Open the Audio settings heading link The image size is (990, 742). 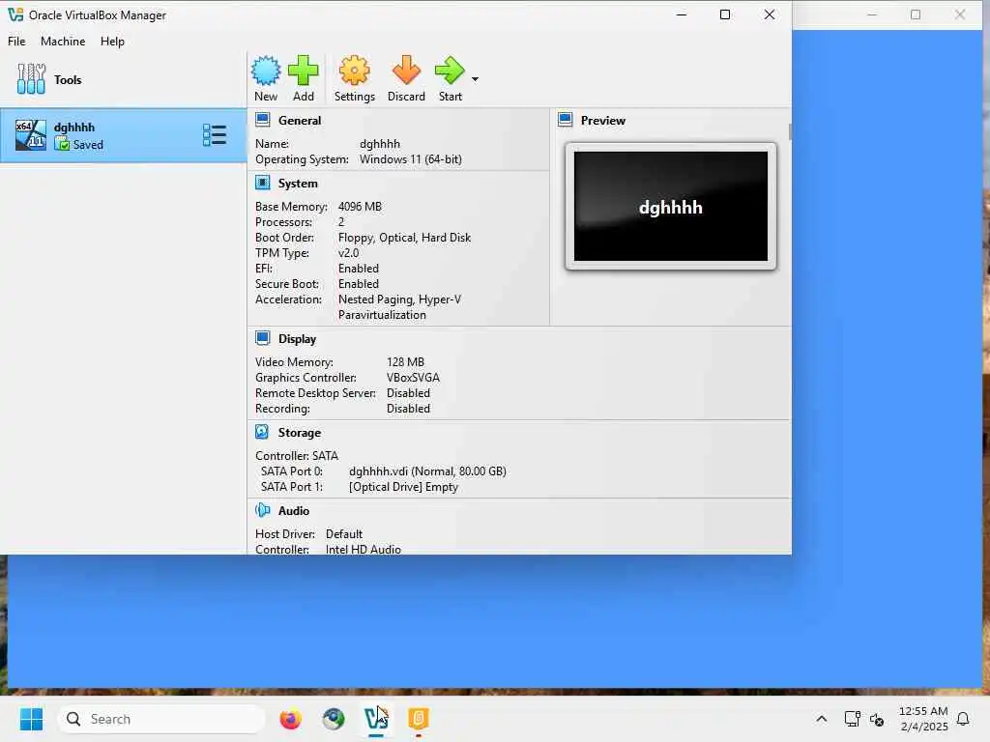(x=294, y=510)
